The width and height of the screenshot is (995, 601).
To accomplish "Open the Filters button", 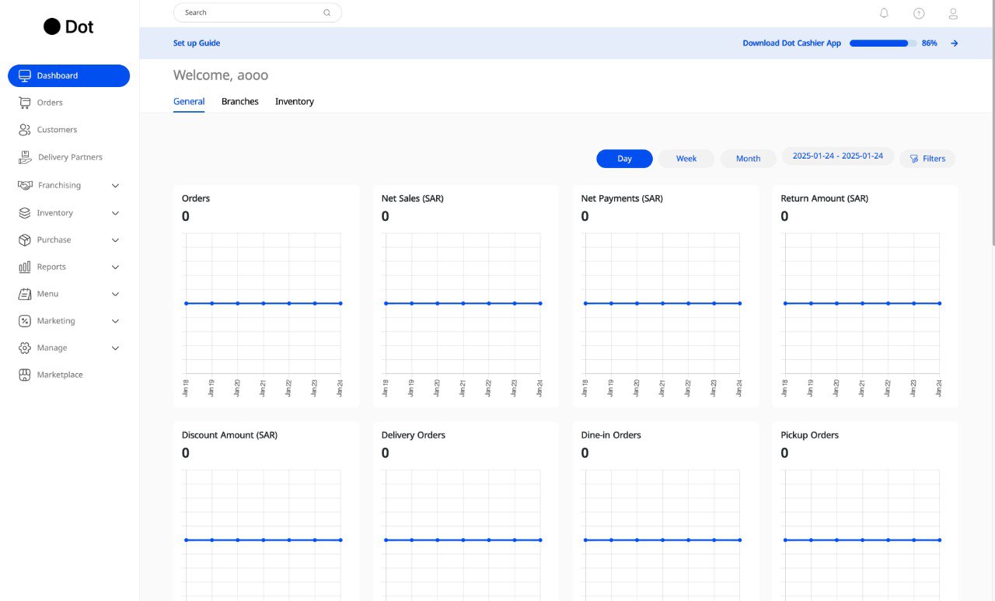I will [927, 159].
